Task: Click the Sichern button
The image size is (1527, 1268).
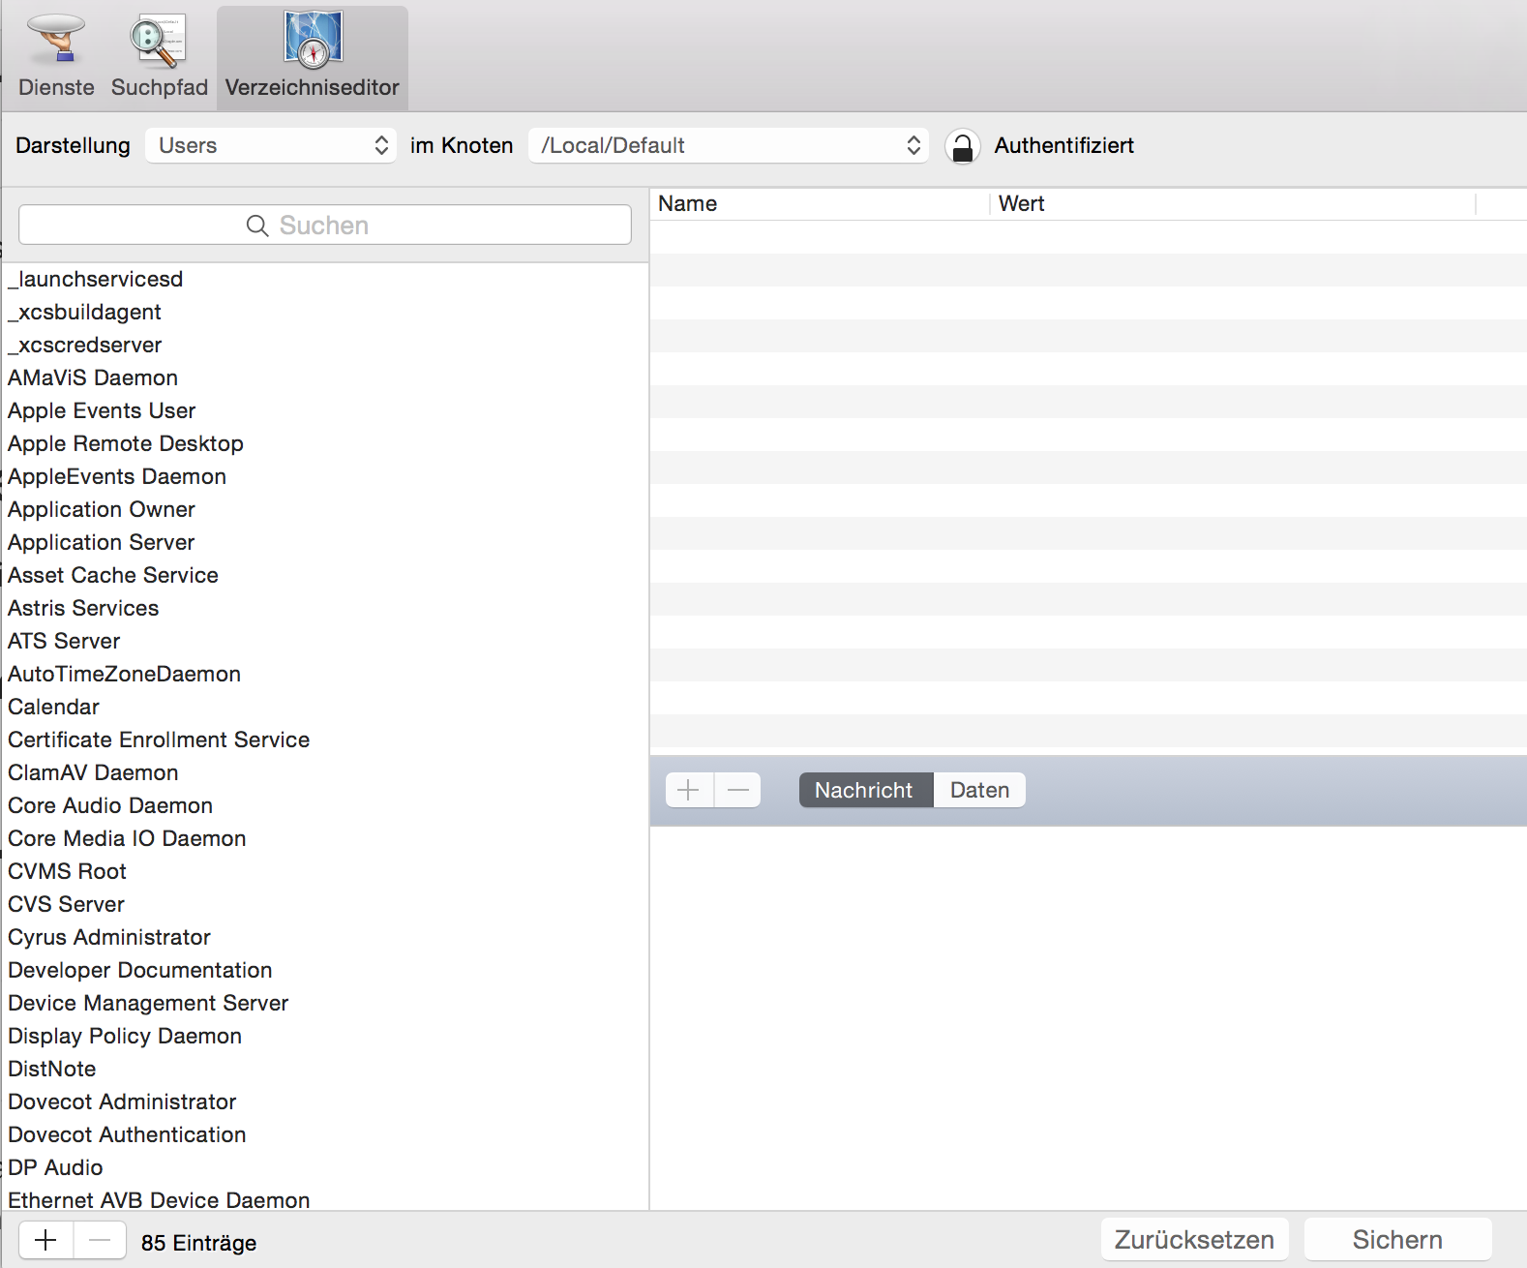Action: [1396, 1240]
